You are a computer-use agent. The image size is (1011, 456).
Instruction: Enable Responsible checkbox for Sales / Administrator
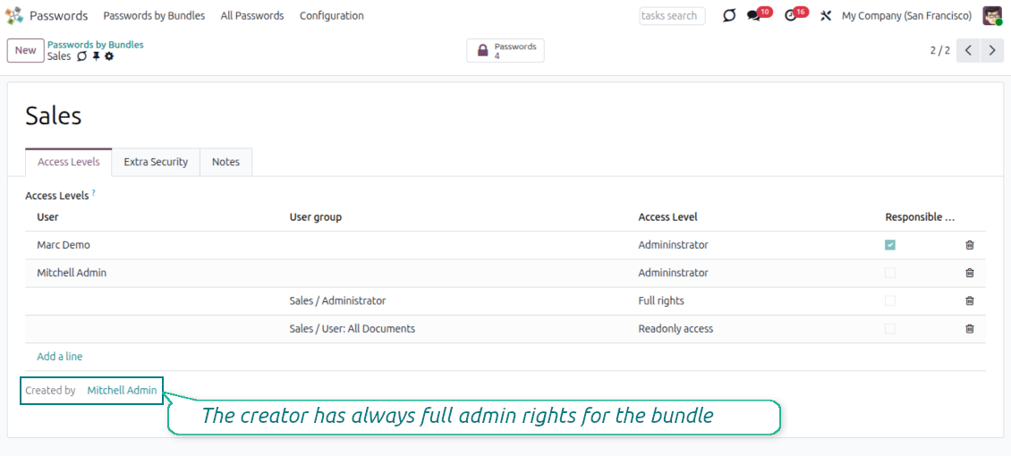click(x=889, y=301)
